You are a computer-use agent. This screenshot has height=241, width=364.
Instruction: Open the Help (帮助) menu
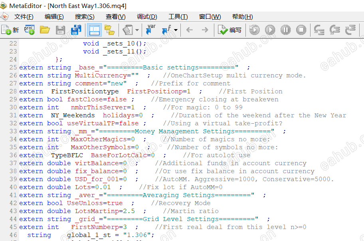coord(242,17)
